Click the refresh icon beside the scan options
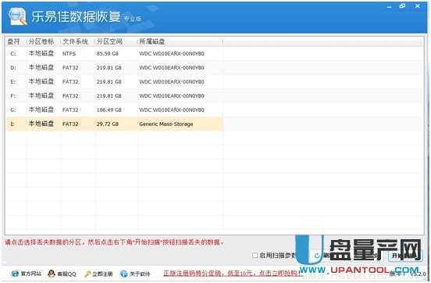Viewport: 431px width, 283px height. click(317, 256)
